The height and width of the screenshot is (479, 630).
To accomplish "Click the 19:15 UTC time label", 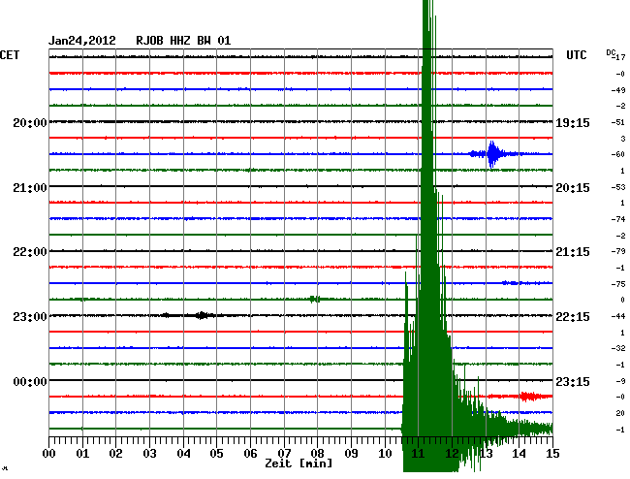I will 573,122.
